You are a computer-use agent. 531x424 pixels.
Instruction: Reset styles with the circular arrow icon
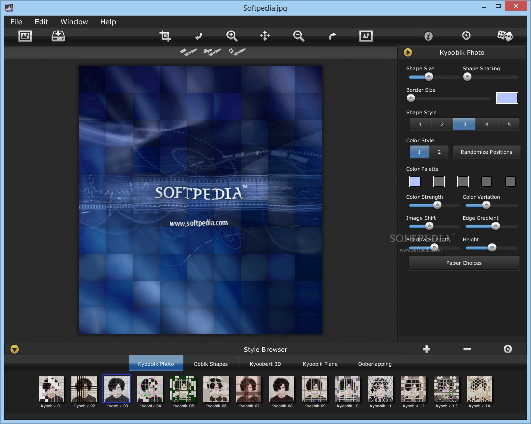coord(508,349)
